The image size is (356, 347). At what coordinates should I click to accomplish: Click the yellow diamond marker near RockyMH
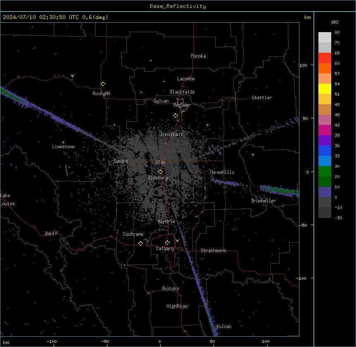click(x=103, y=84)
